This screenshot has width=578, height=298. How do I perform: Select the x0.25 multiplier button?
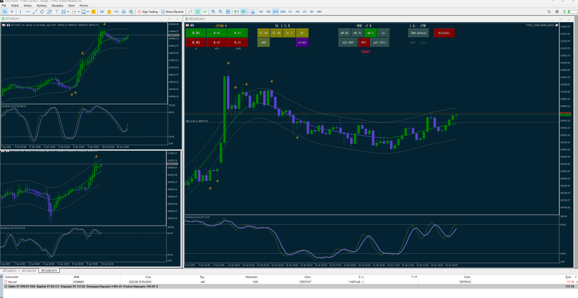[357, 33]
